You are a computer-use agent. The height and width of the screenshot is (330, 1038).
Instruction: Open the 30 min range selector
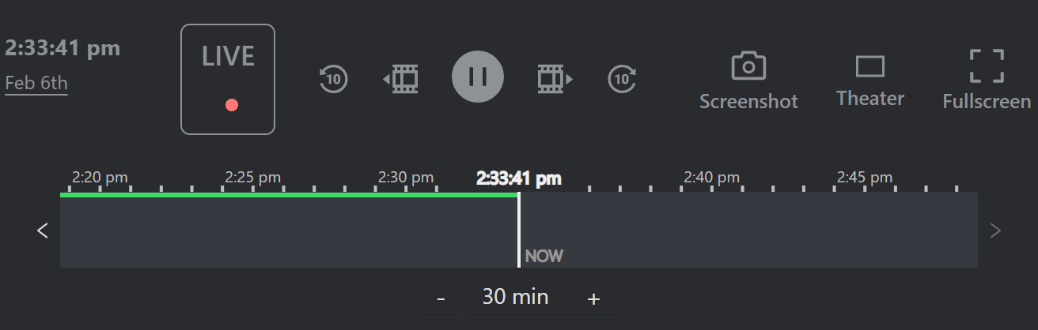point(515,297)
